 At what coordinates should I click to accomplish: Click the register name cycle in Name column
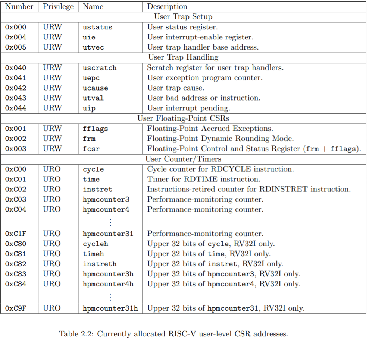[93, 169]
